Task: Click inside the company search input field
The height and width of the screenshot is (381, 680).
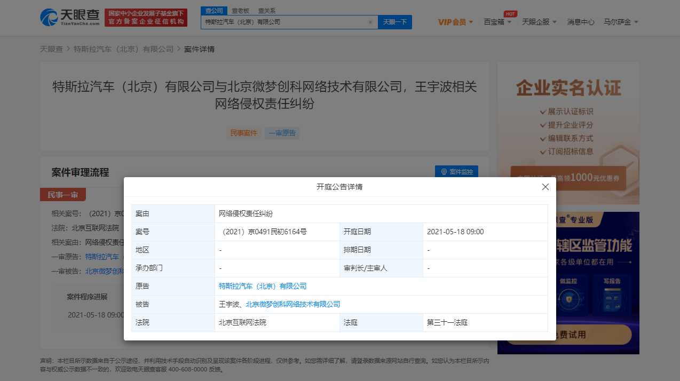Action: (x=288, y=22)
